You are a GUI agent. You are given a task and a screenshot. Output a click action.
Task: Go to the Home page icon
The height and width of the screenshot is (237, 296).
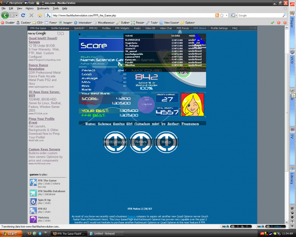coord(39,15)
